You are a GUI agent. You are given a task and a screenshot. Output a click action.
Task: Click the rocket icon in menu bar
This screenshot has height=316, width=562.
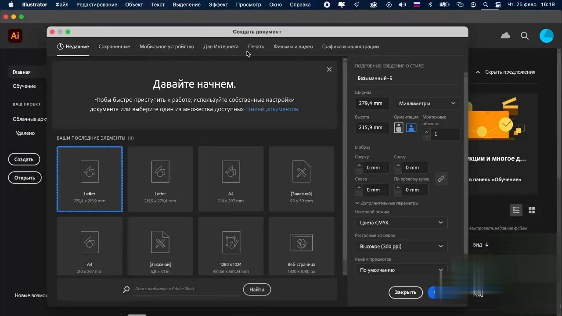click(x=357, y=5)
